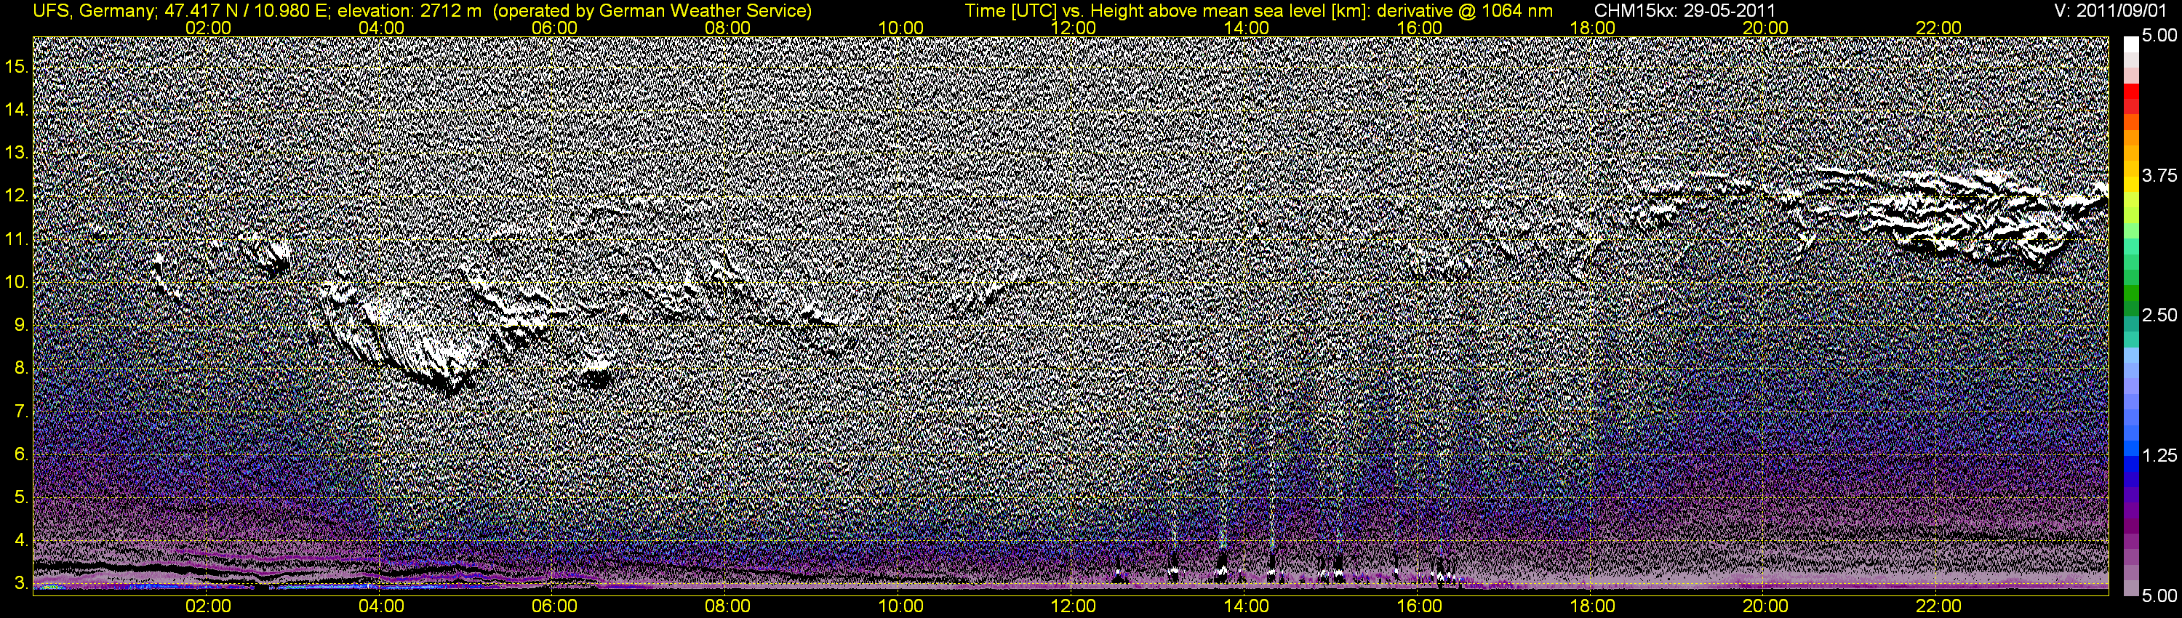Viewport: 2182px width, 618px height.
Task: Click the 7. km height axis label
Action: point(21,412)
